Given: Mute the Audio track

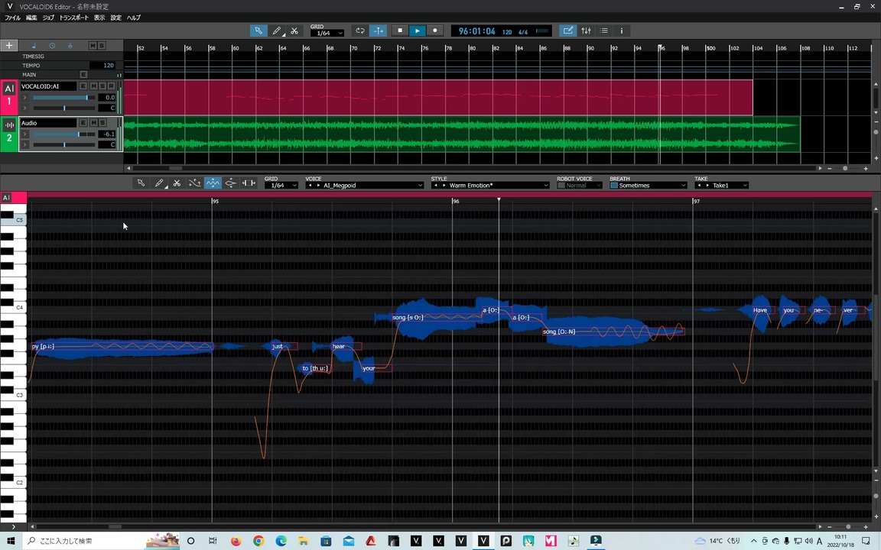Looking at the screenshot, I should [x=93, y=123].
